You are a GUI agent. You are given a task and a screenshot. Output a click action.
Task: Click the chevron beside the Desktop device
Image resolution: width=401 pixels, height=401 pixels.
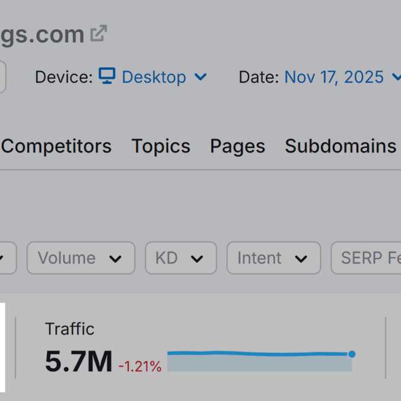200,77
